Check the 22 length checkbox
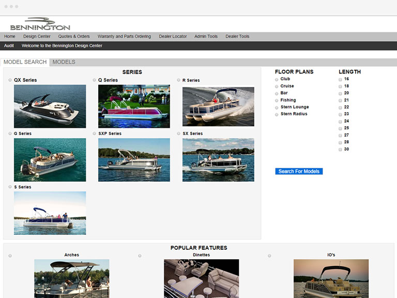The image size is (397, 298). pyautogui.click(x=340, y=107)
